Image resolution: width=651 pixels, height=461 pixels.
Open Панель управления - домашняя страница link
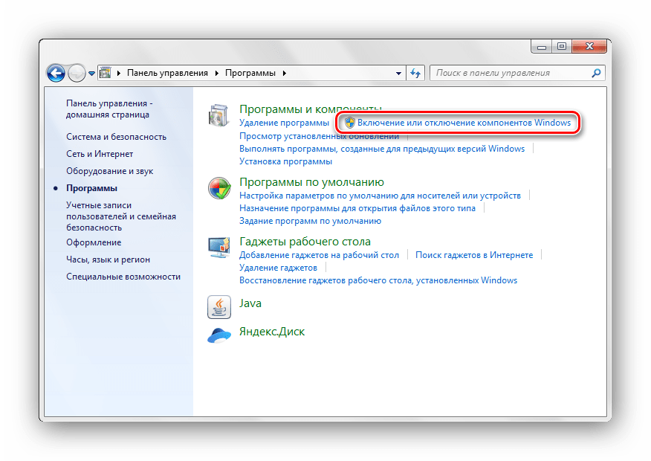pos(109,109)
